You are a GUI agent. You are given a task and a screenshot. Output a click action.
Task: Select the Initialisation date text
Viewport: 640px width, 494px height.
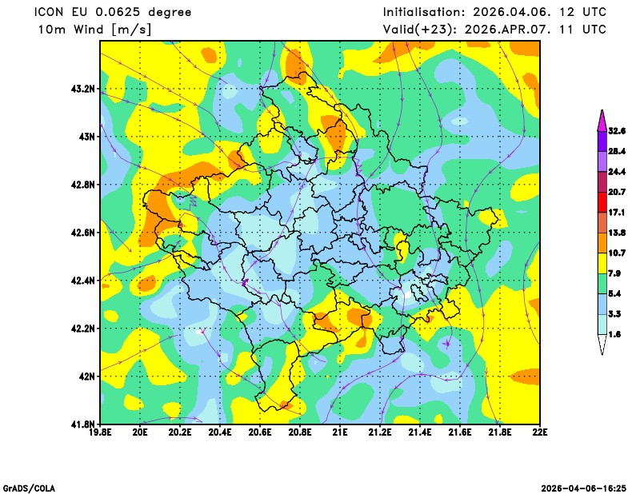(494, 12)
